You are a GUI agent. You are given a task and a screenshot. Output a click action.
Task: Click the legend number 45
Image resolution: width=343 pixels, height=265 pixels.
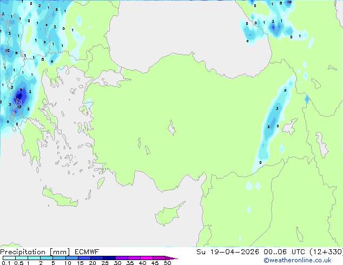click(x=155, y=263)
